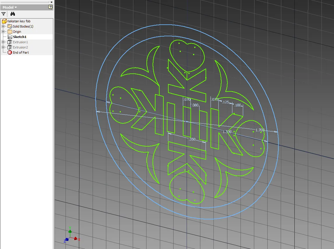
Task: Expand the Extrusion1 feature node
Action: pyautogui.click(x=3, y=42)
